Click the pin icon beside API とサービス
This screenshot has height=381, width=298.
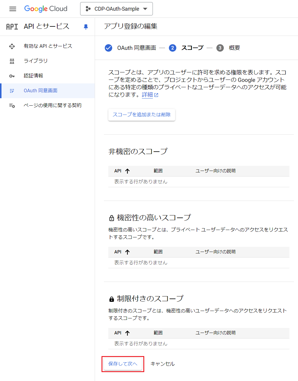86,27
